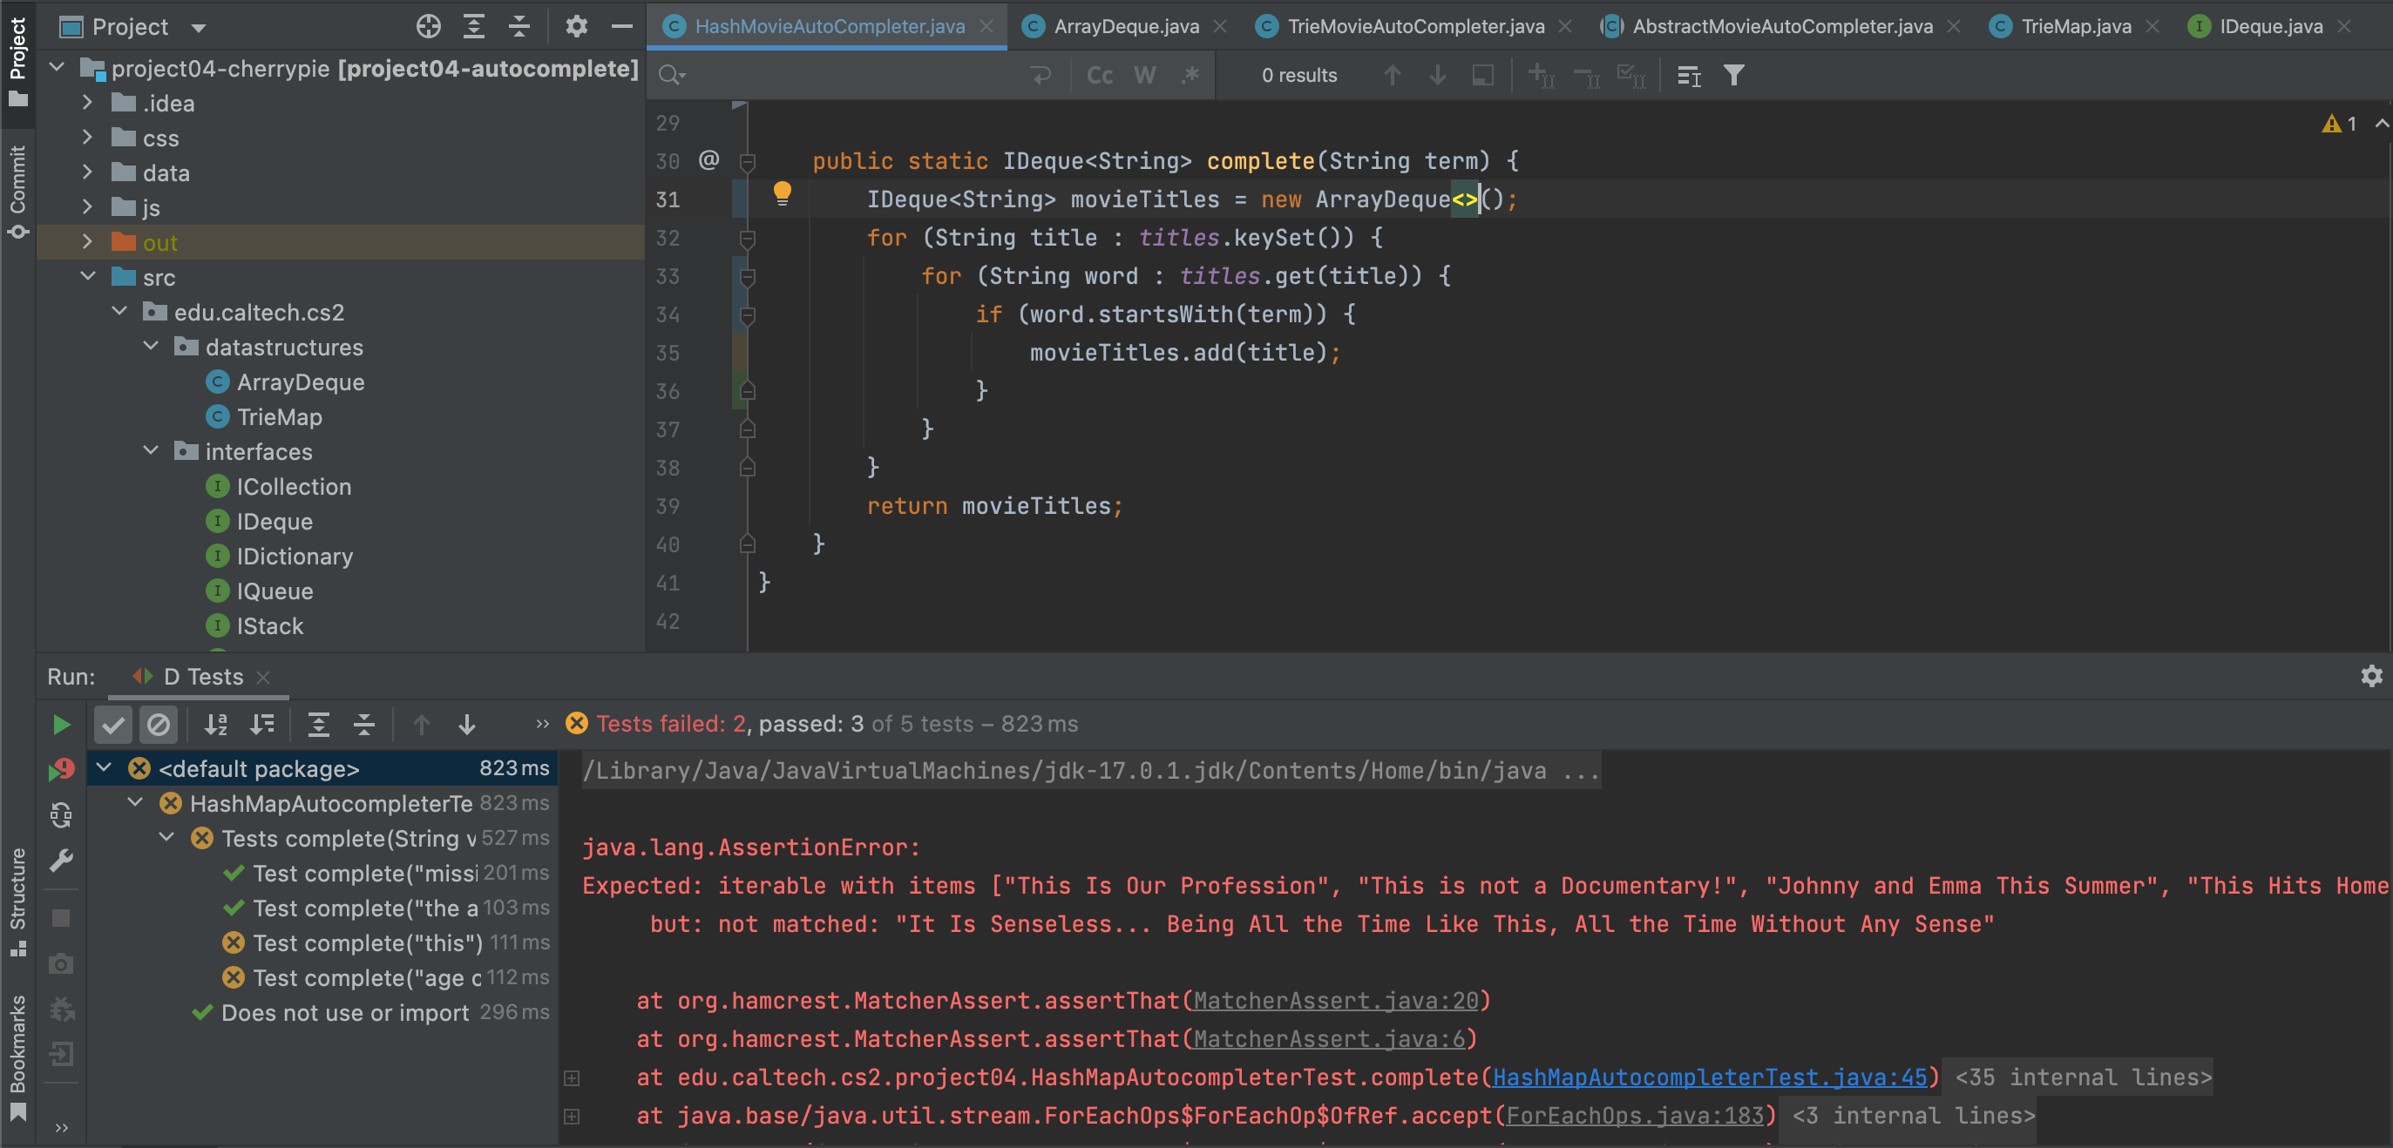Open HashMapAutocompleterTest.java:45 link
2393x1148 pixels.
point(1709,1077)
